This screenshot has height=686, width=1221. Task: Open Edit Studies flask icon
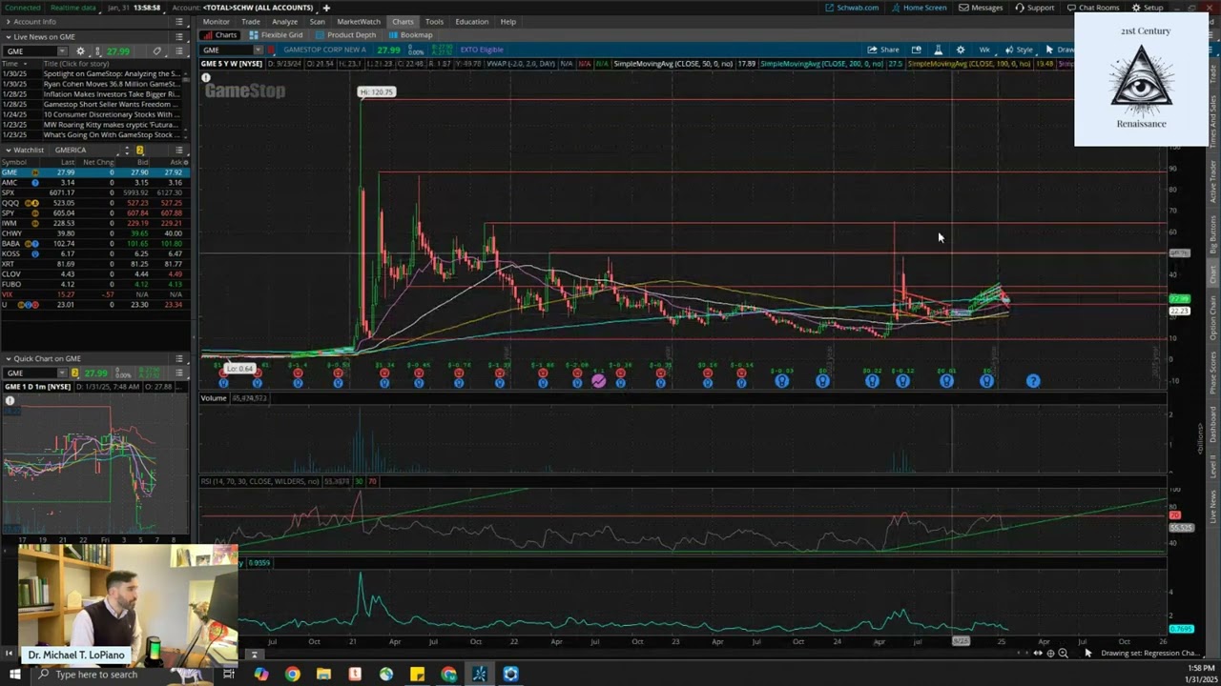(938, 50)
